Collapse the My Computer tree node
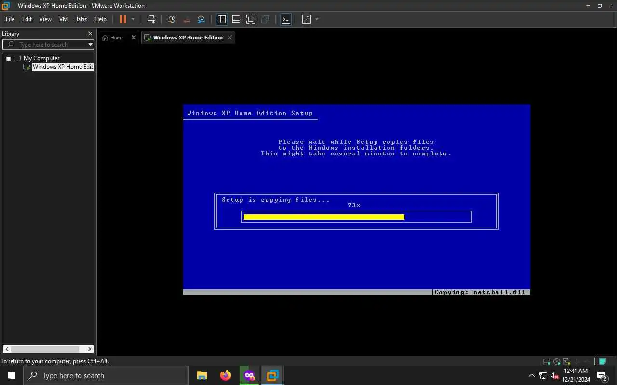 (x=8, y=58)
